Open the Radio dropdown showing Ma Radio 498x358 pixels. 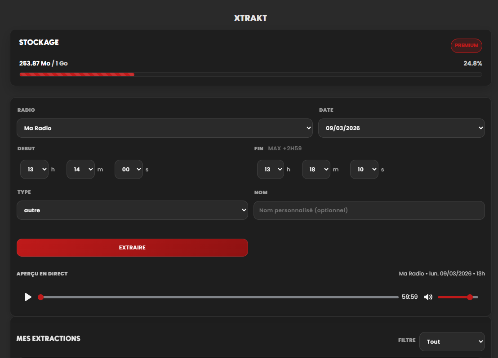click(165, 128)
